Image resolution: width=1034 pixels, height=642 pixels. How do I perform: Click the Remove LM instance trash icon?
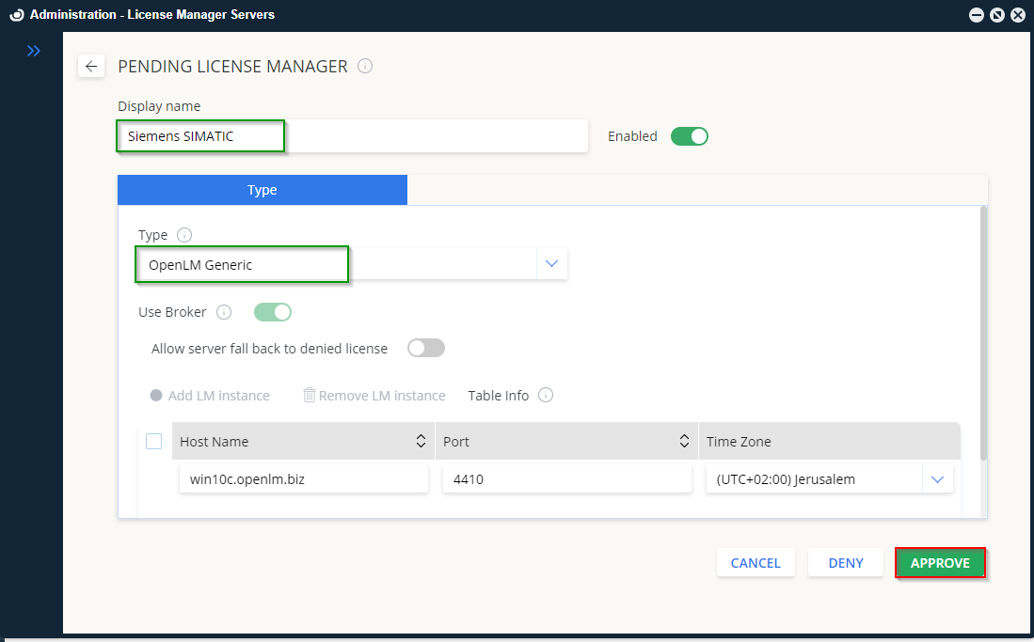[x=310, y=395]
